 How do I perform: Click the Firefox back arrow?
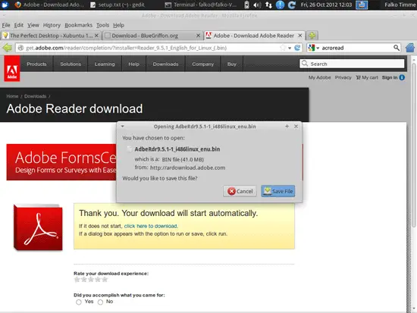pos(8,48)
